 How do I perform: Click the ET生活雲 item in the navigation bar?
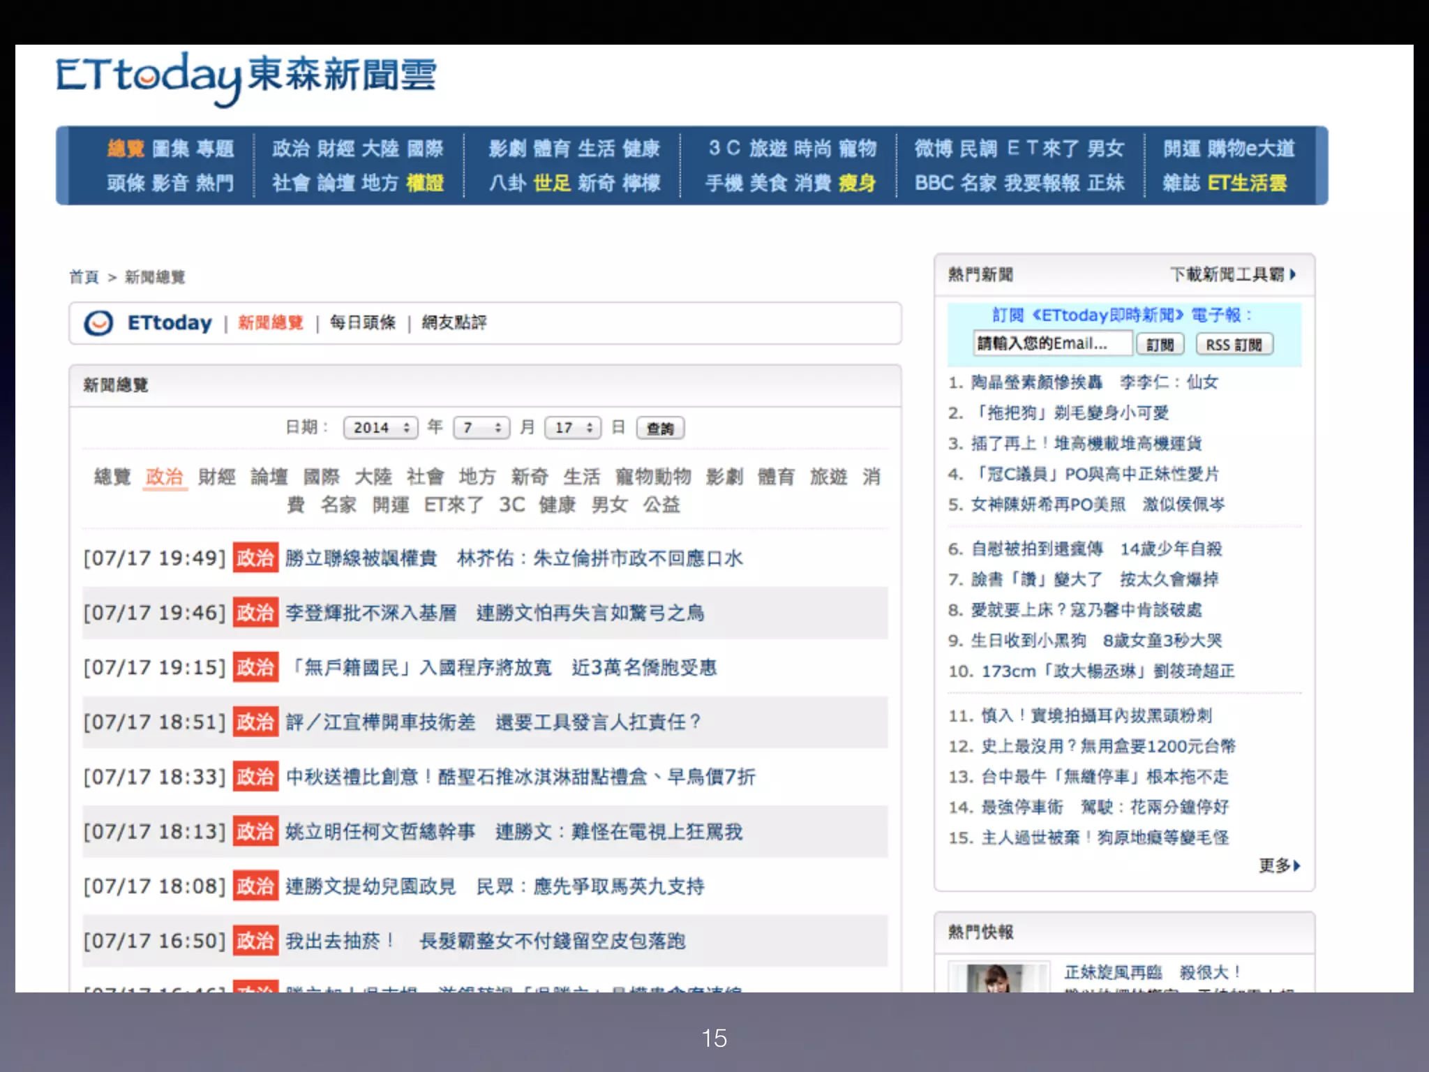click(x=1247, y=183)
